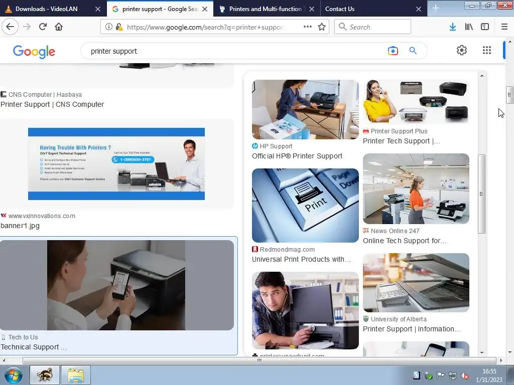Open the Windows Start menu

(x=13, y=375)
